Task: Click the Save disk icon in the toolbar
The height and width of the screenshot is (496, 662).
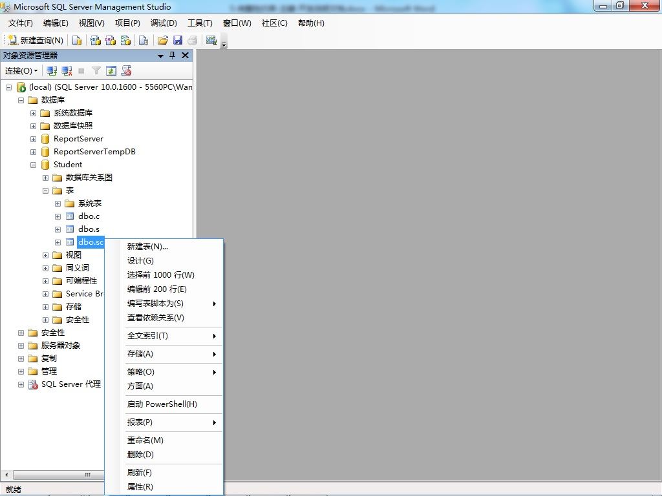Action: [178, 41]
